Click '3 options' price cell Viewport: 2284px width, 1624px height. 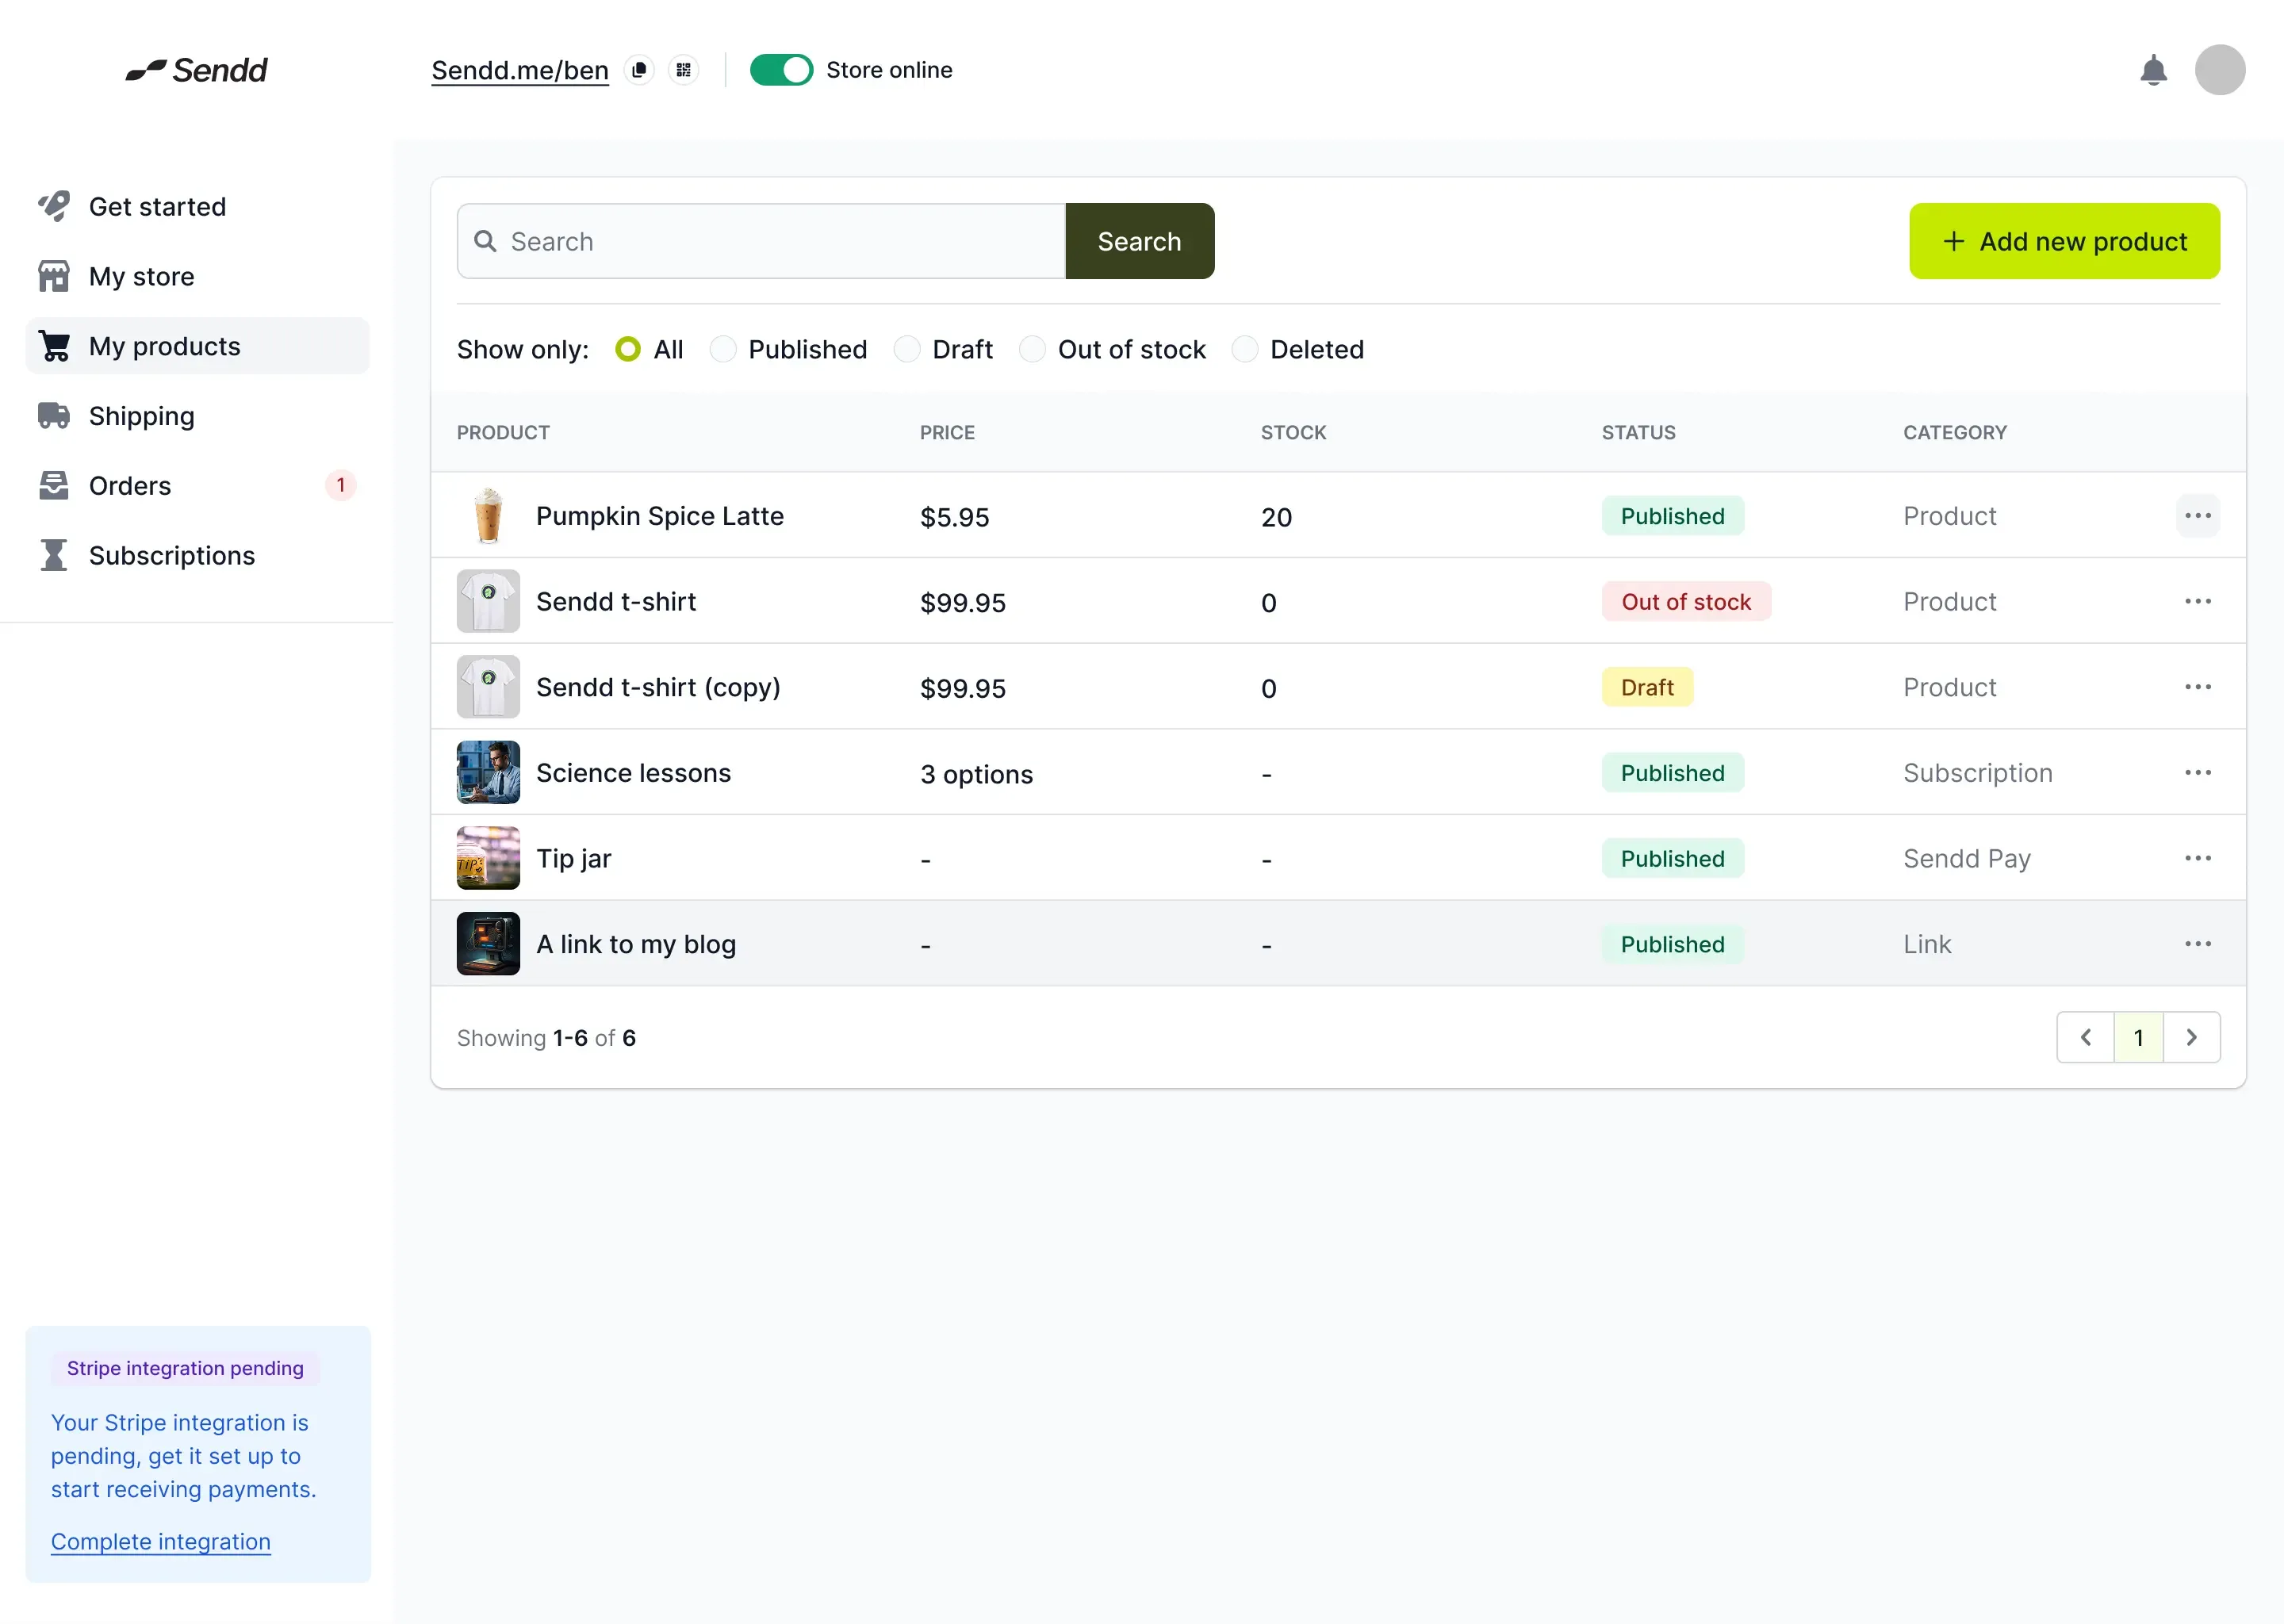pyautogui.click(x=976, y=774)
